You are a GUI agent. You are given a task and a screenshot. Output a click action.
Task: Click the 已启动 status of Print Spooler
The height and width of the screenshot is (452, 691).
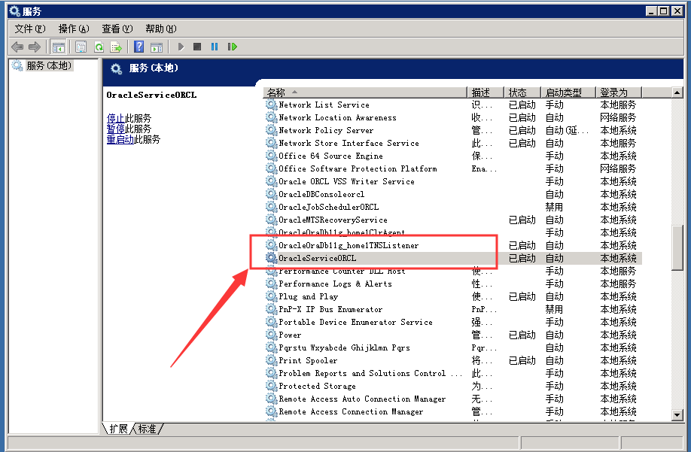coord(522,360)
